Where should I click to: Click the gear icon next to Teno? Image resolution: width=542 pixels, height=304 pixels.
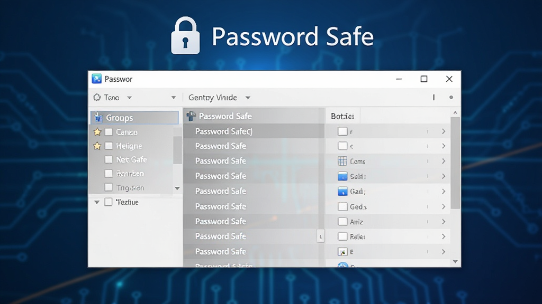[x=97, y=98]
